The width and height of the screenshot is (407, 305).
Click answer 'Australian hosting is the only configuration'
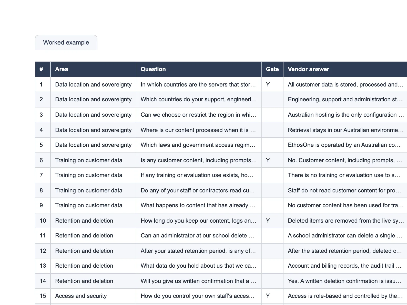pos(345,115)
